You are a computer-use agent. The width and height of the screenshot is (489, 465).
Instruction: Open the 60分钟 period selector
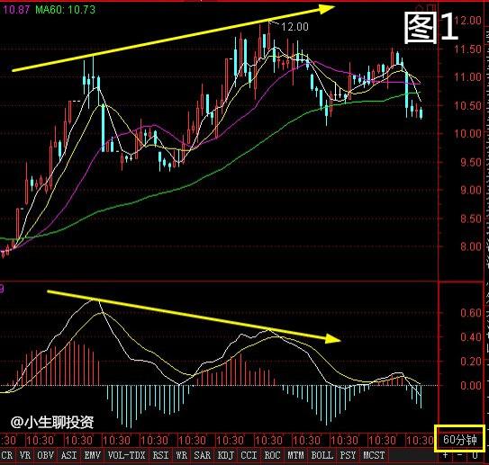pyautogui.click(x=460, y=439)
